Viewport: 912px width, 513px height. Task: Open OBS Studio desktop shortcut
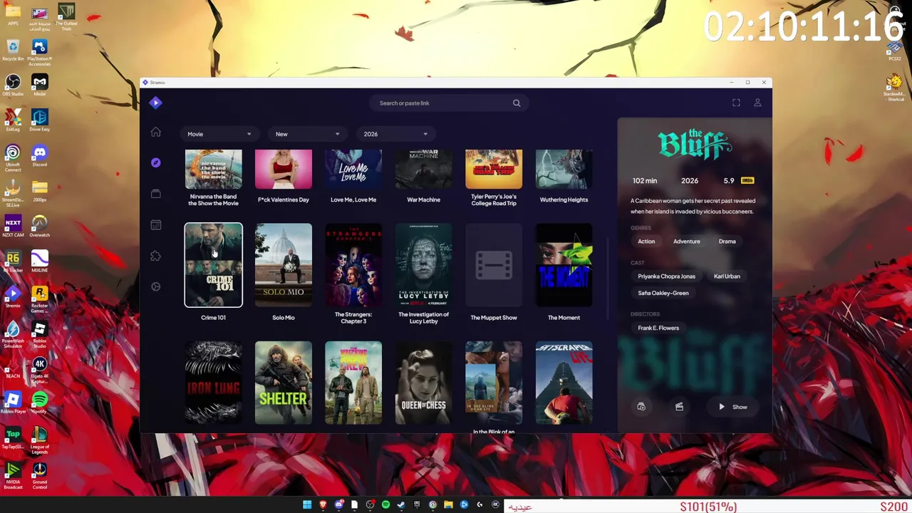13,85
